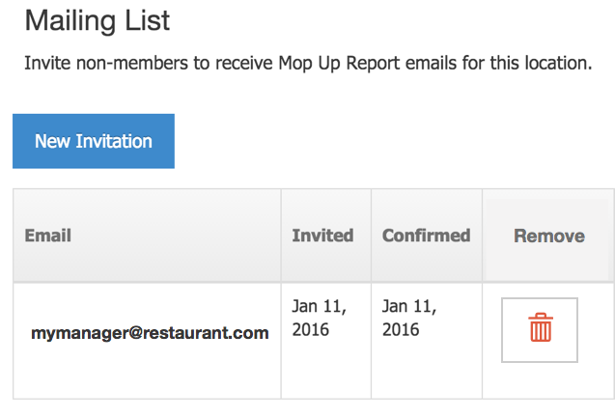This screenshot has width=615, height=418.
Task: Delete mymanager@restaurant.com from the mailing list
Action: [540, 330]
